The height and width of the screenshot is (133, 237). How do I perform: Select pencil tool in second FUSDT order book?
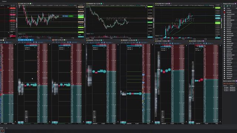[x=53, y=42]
